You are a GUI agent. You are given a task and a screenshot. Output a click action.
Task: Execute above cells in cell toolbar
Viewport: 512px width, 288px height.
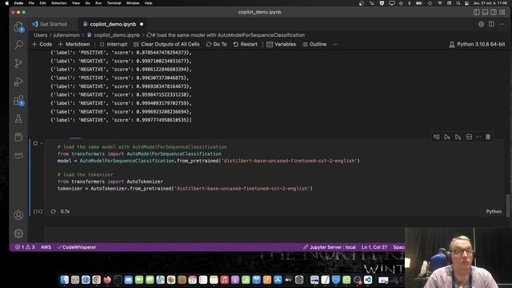(x=447, y=137)
